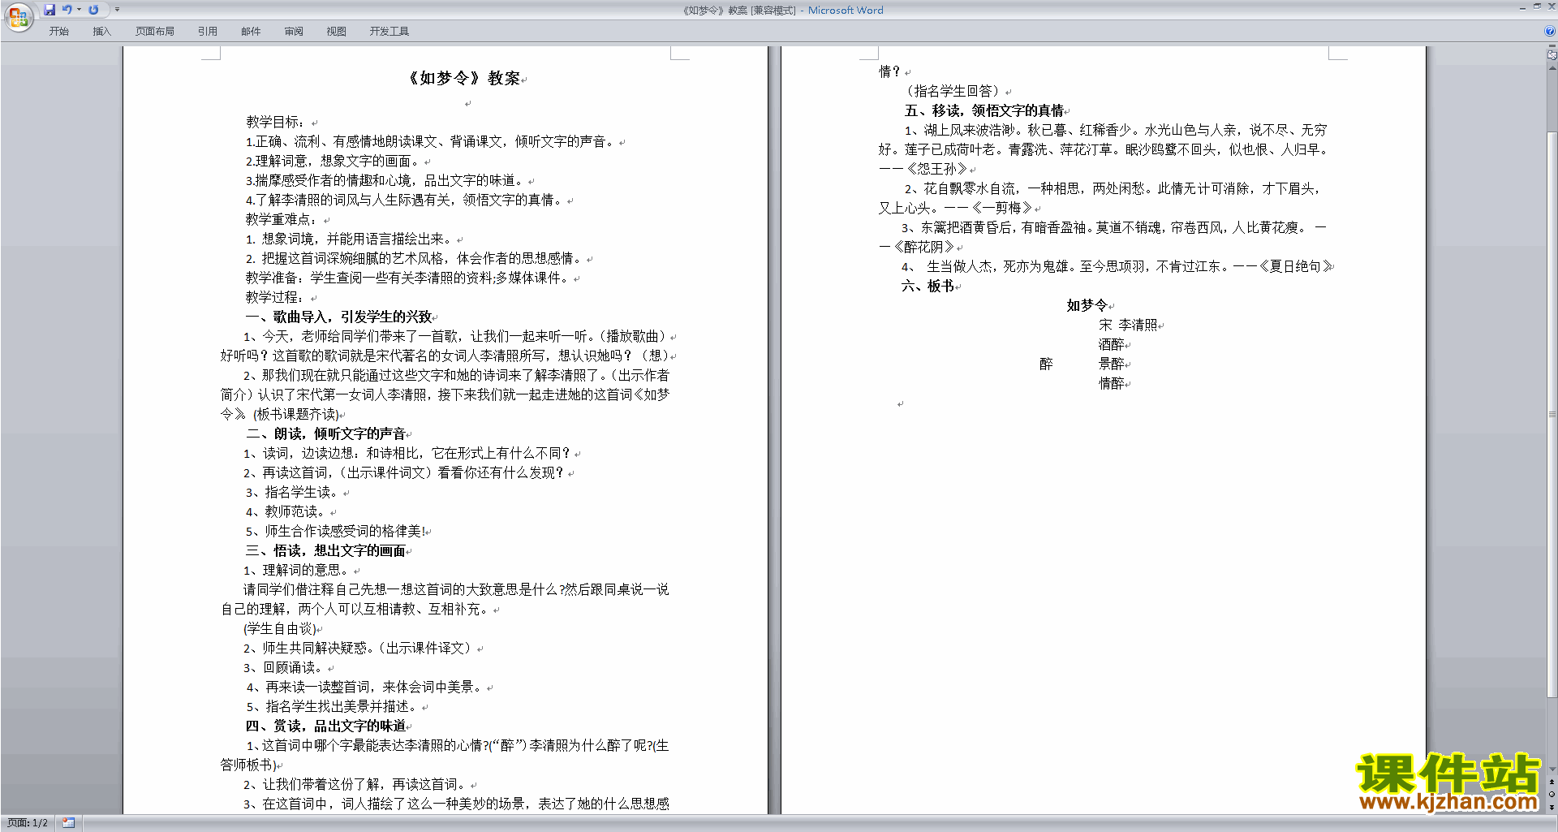Click the line 4、教师范读
This screenshot has height=832, width=1558.
click(286, 511)
